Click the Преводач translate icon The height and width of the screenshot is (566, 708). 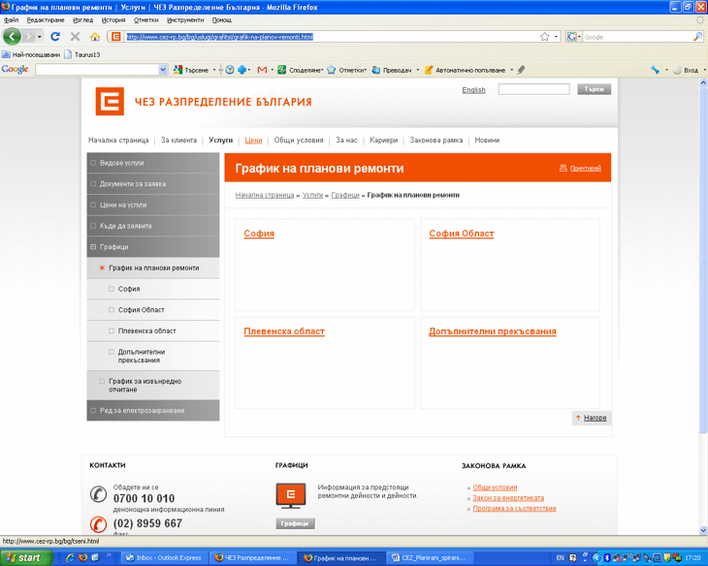click(x=375, y=70)
